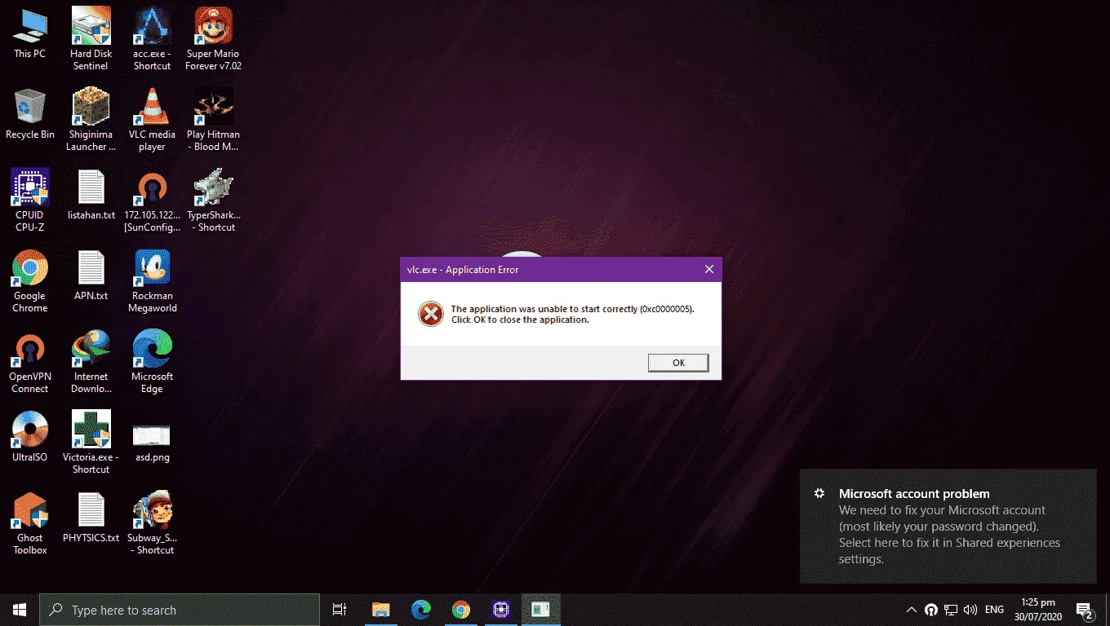Click the headphones icon in the system tray
Image resolution: width=1110 pixels, height=626 pixels.
(x=931, y=610)
